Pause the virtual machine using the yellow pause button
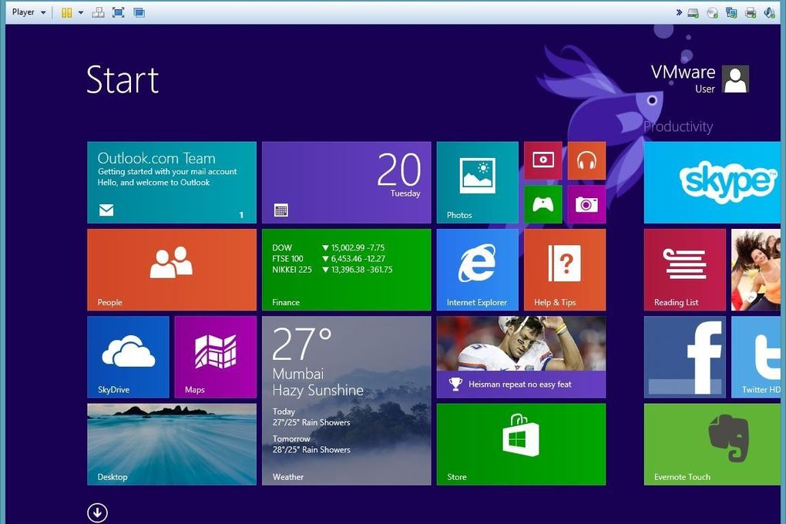The image size is (786, 524). 67,12
